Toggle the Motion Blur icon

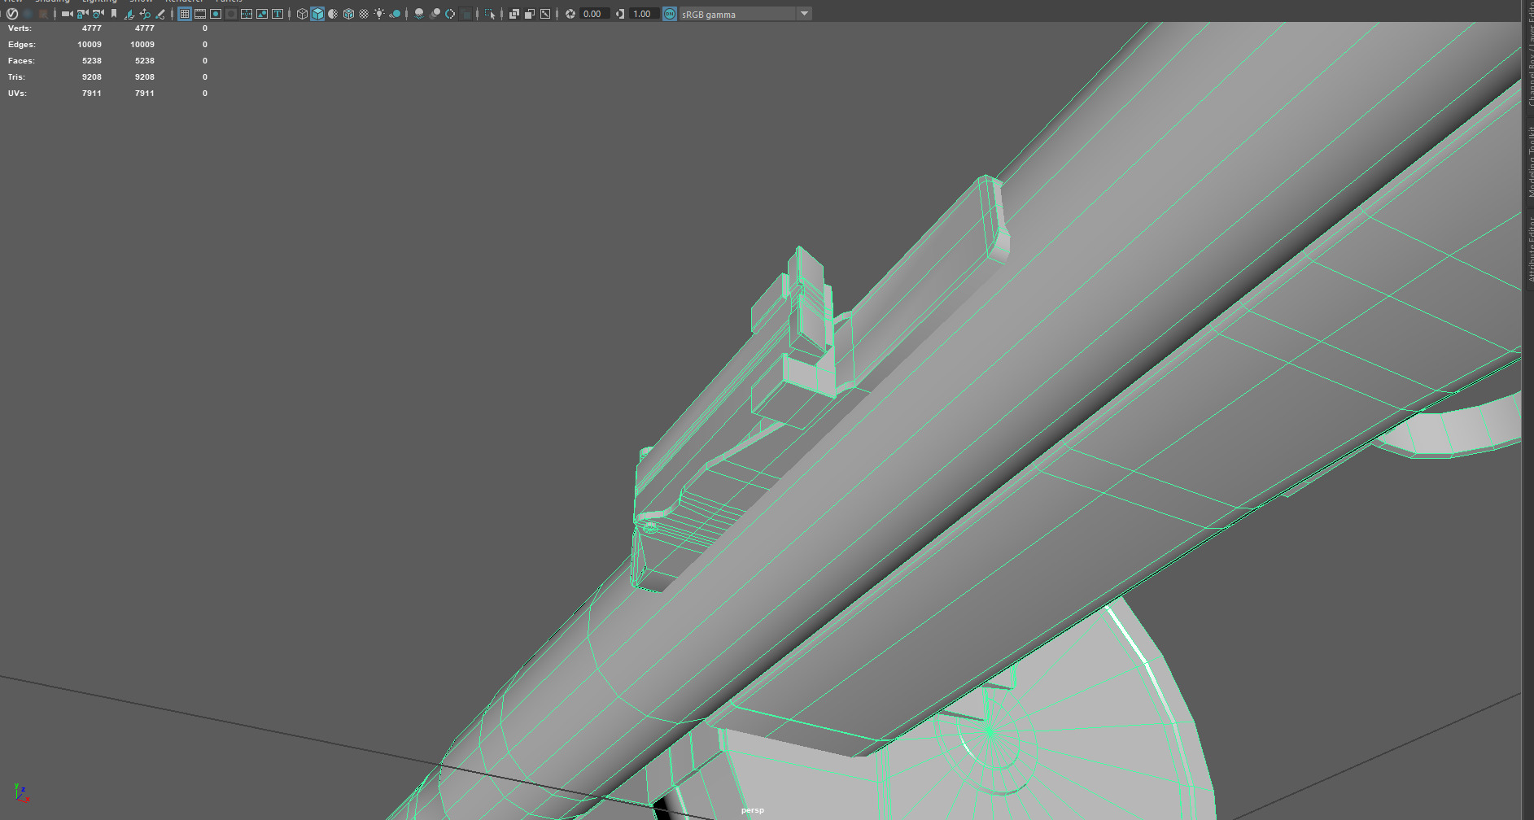pos(435,14)
